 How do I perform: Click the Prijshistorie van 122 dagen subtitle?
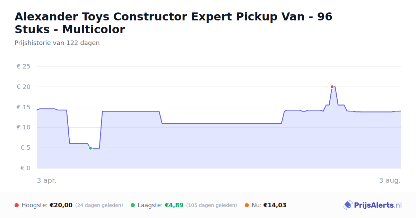[x=57, y=43]
